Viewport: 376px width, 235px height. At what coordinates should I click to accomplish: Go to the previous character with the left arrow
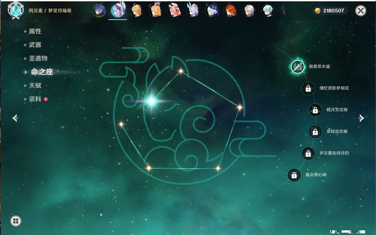pos(15,118)
